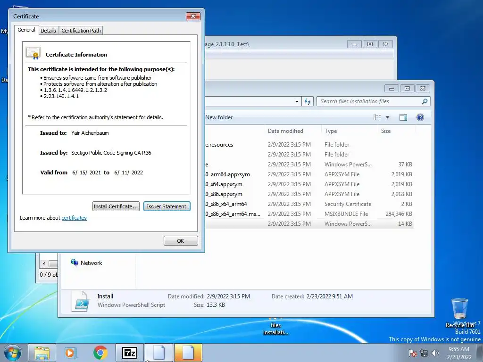483x362 pixels.
Task: Close the 2.1.13.0_Test background window
Action: 385,44
